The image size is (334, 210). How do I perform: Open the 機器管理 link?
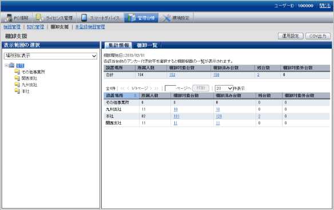coord(12,27)
